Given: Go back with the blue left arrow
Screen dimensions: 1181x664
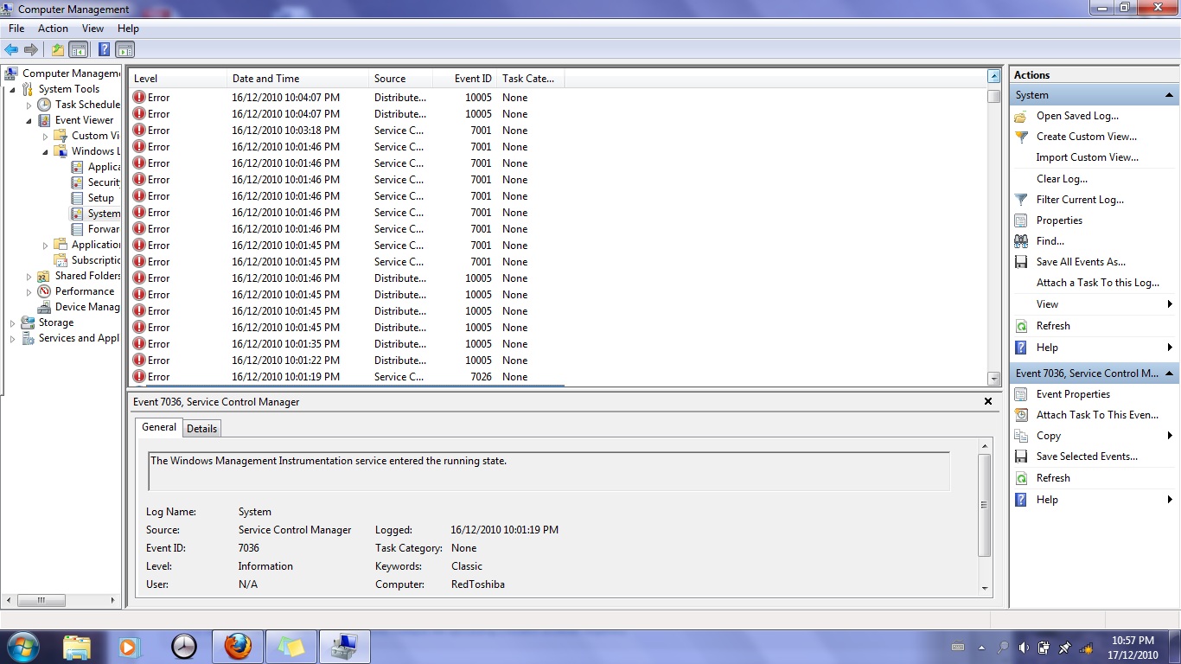Looking at the screenshot, I should point(11,50).
